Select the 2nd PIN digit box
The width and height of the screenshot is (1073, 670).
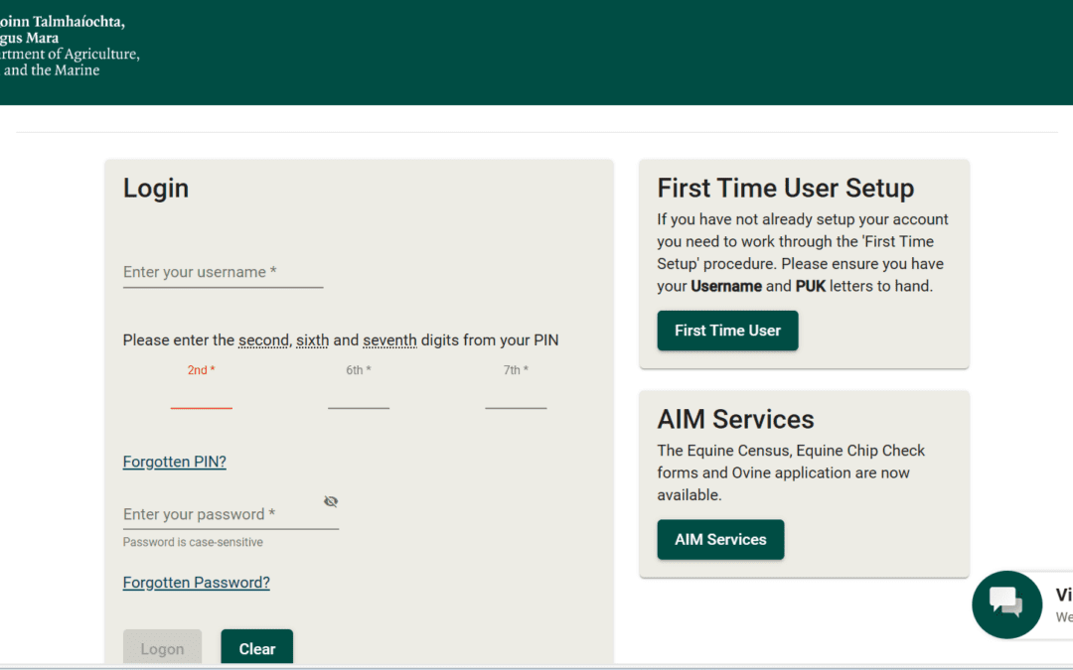(202, 401)
